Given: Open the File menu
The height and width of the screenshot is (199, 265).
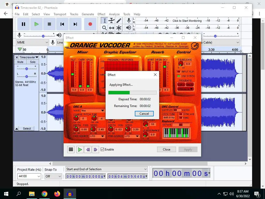Looking at the screenshot, I should click(17, 14).
